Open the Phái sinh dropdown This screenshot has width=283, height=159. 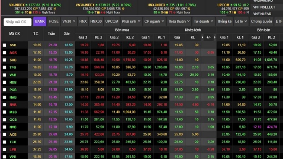[x=131, y=21]
